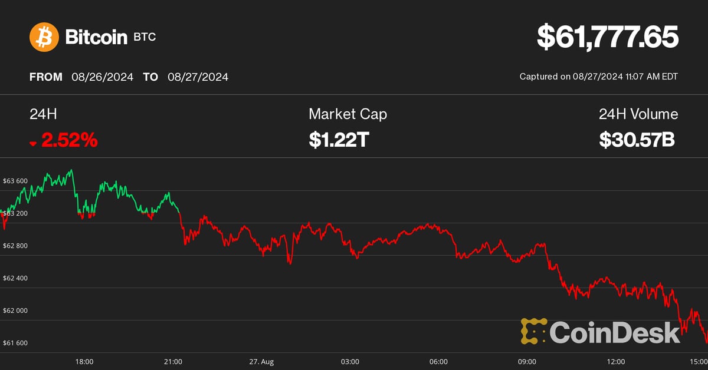This screenshot has width=708, height=370.
Task: Click the 21:00 time axis label
Action: click(173, 361)
